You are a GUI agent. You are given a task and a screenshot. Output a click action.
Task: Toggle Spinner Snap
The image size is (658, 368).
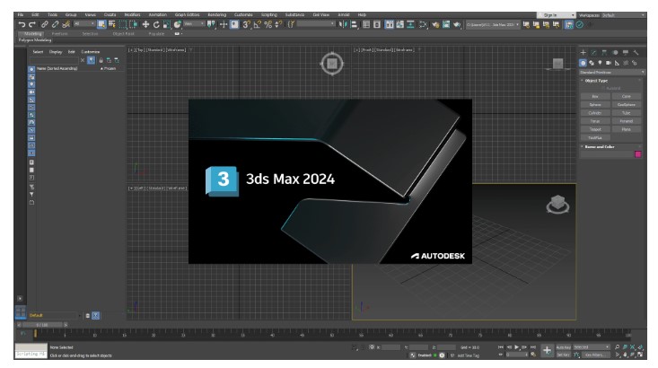[278, 25]
